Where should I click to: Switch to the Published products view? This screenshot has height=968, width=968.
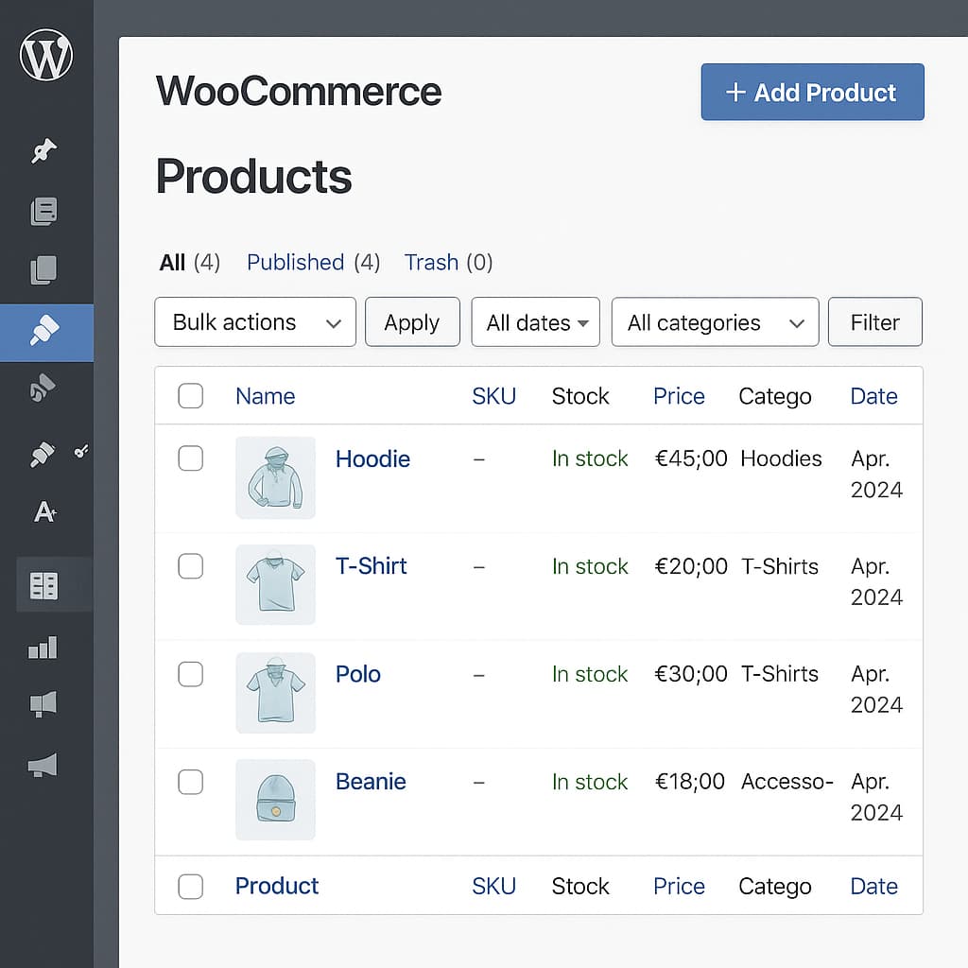pyautogui.click(x=295, y=262)
